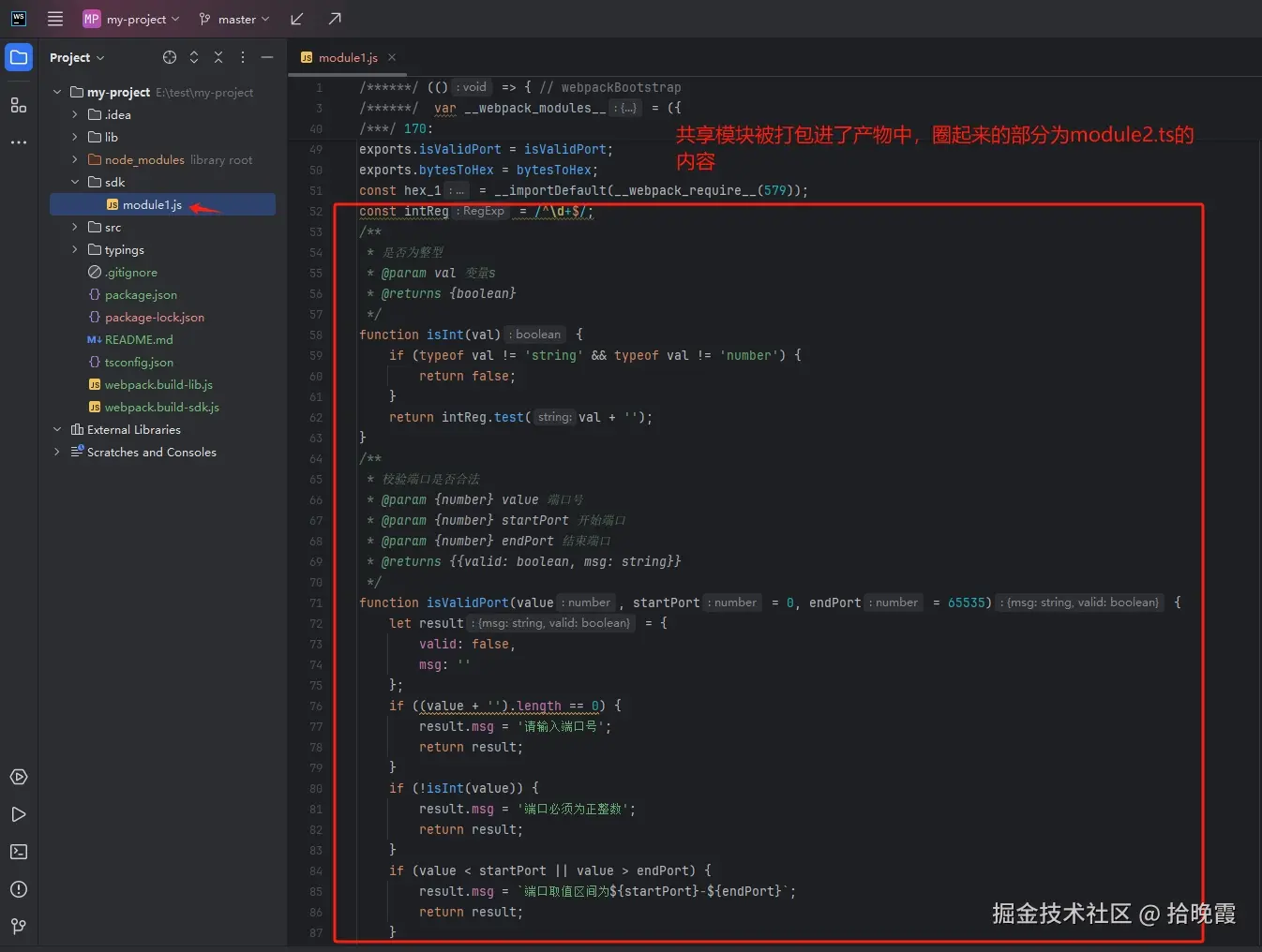Click the WebStorm logo icon
1262x952 pixels.
click(19, 19)
